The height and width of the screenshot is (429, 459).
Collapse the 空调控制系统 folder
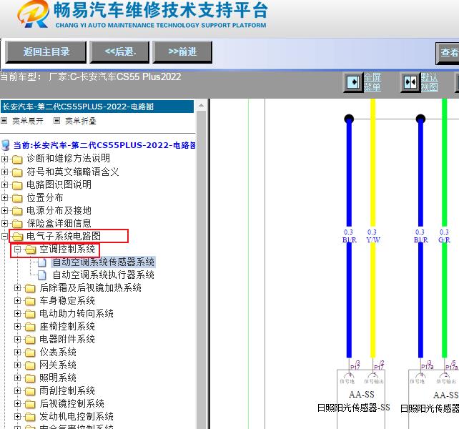18,250
